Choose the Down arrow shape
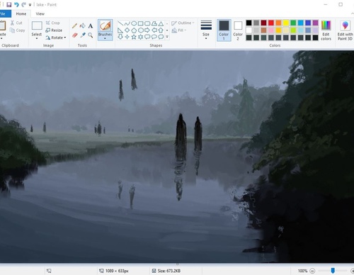Viewport: 354px width, 275px height. [120, 37]
